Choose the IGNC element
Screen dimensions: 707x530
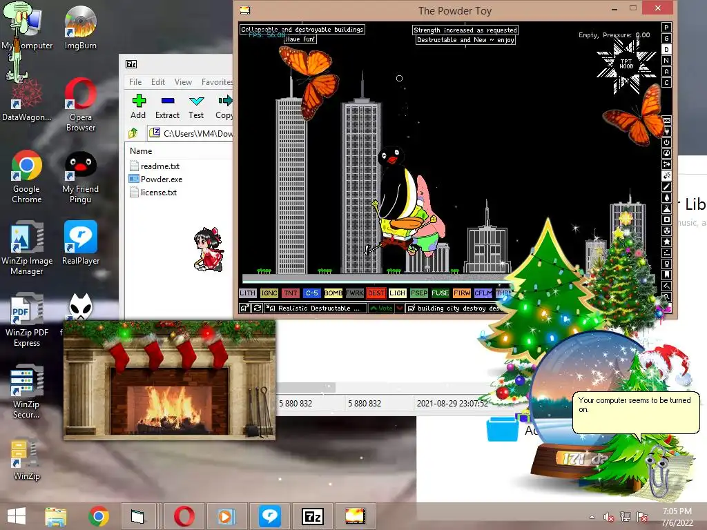(x=269, y=293)
